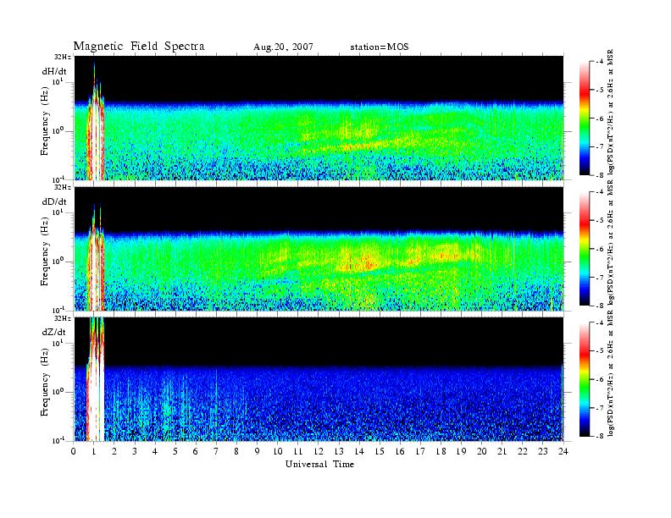
Task: Click the "station=MOS" label
Action: 380,47
